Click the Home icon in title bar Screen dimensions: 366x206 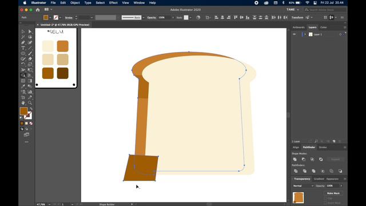[x=38, y=10]
